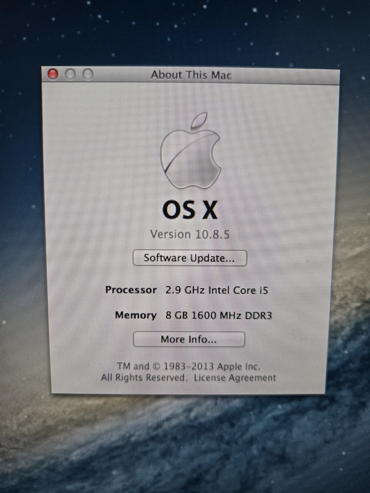Click the About This Mac title

point(191,75)
